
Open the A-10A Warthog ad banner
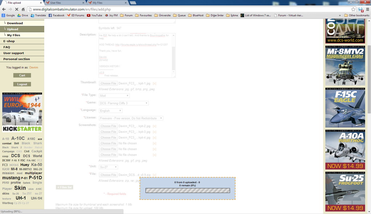(x=345, y=149)
